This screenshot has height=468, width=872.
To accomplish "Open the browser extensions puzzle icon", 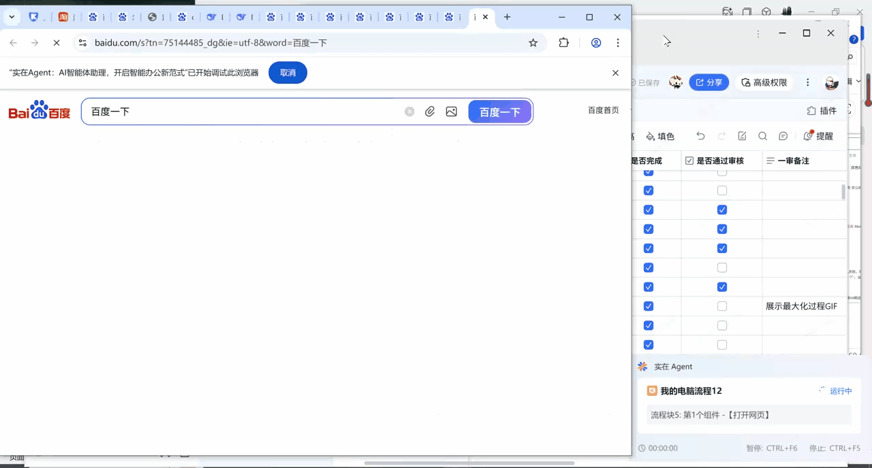I will [563, 43].
